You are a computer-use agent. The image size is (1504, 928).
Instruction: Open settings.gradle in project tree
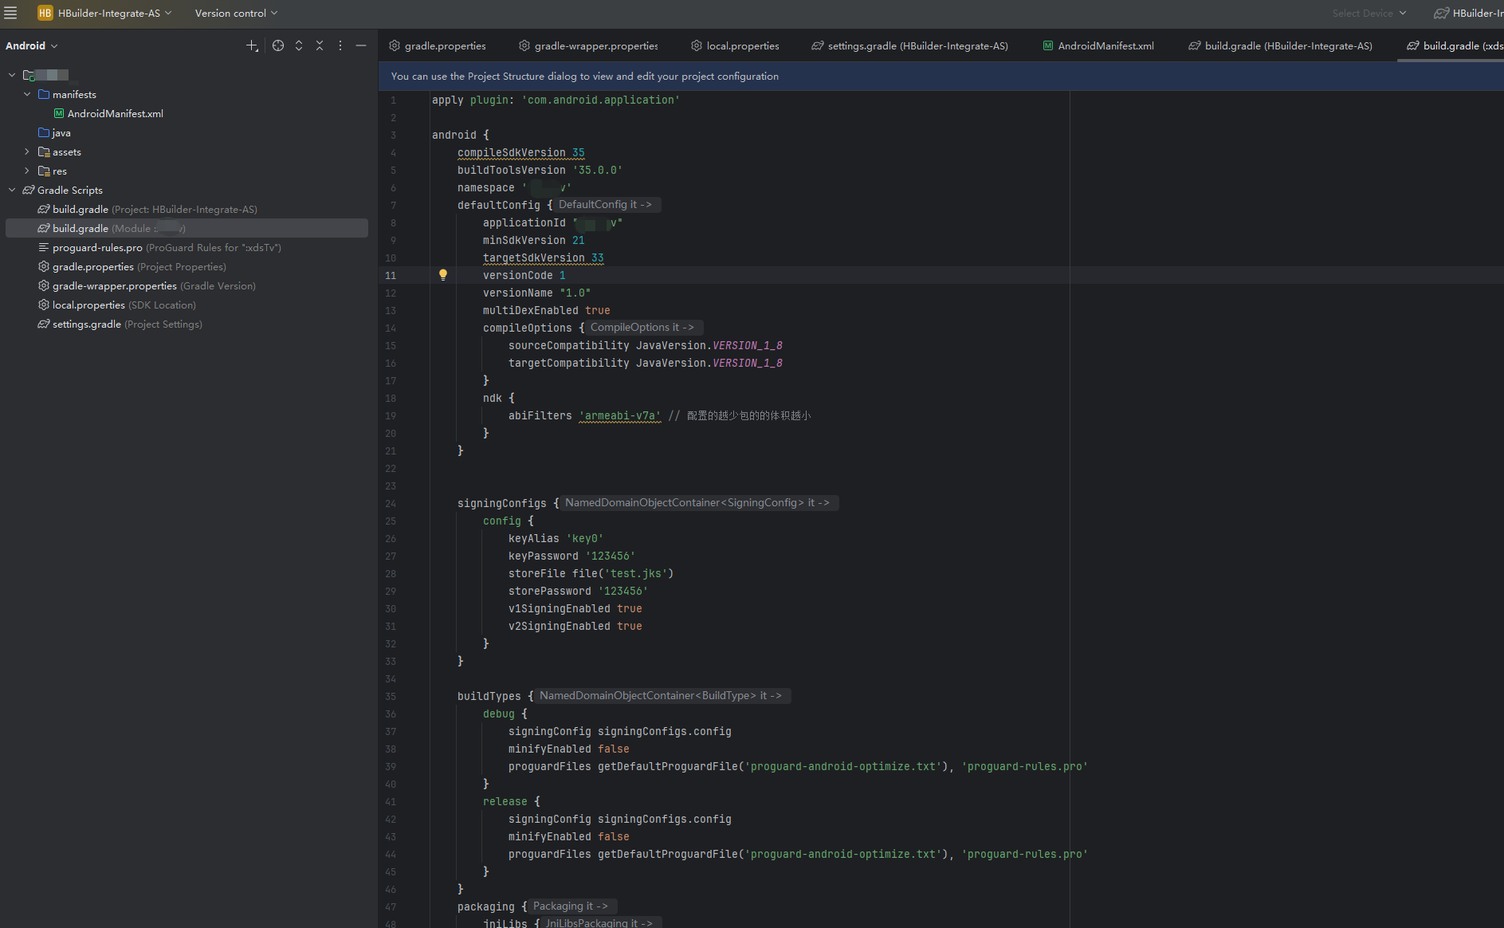point(86,324)
